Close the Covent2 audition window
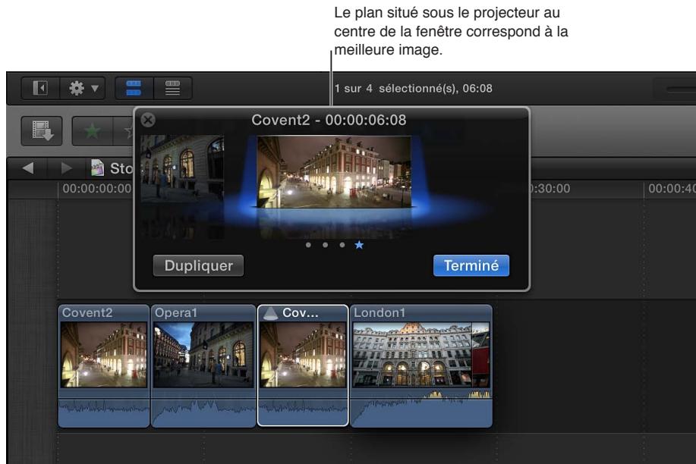 click(x=148, y=120)
